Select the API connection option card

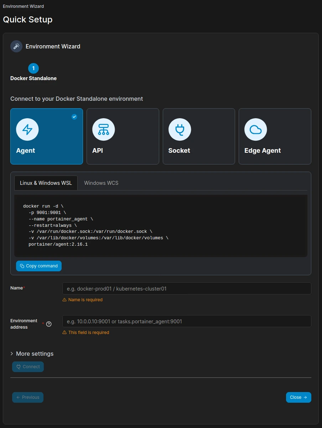tap(123, 136)
